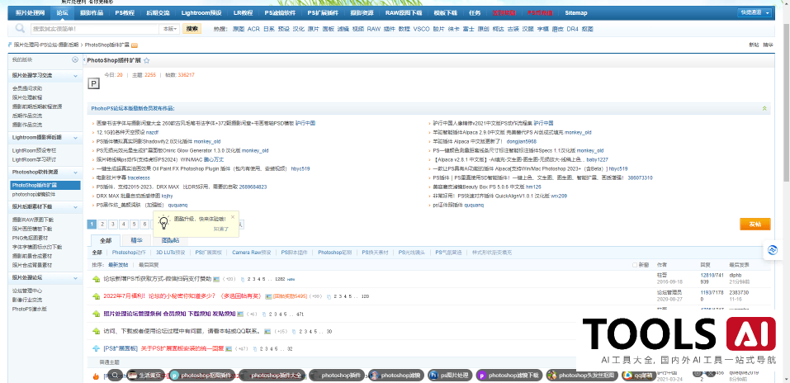The height and width of the screenshot is (383, 790).
Task: Click the blue floating refresh icon
Action: click(773, 249)
